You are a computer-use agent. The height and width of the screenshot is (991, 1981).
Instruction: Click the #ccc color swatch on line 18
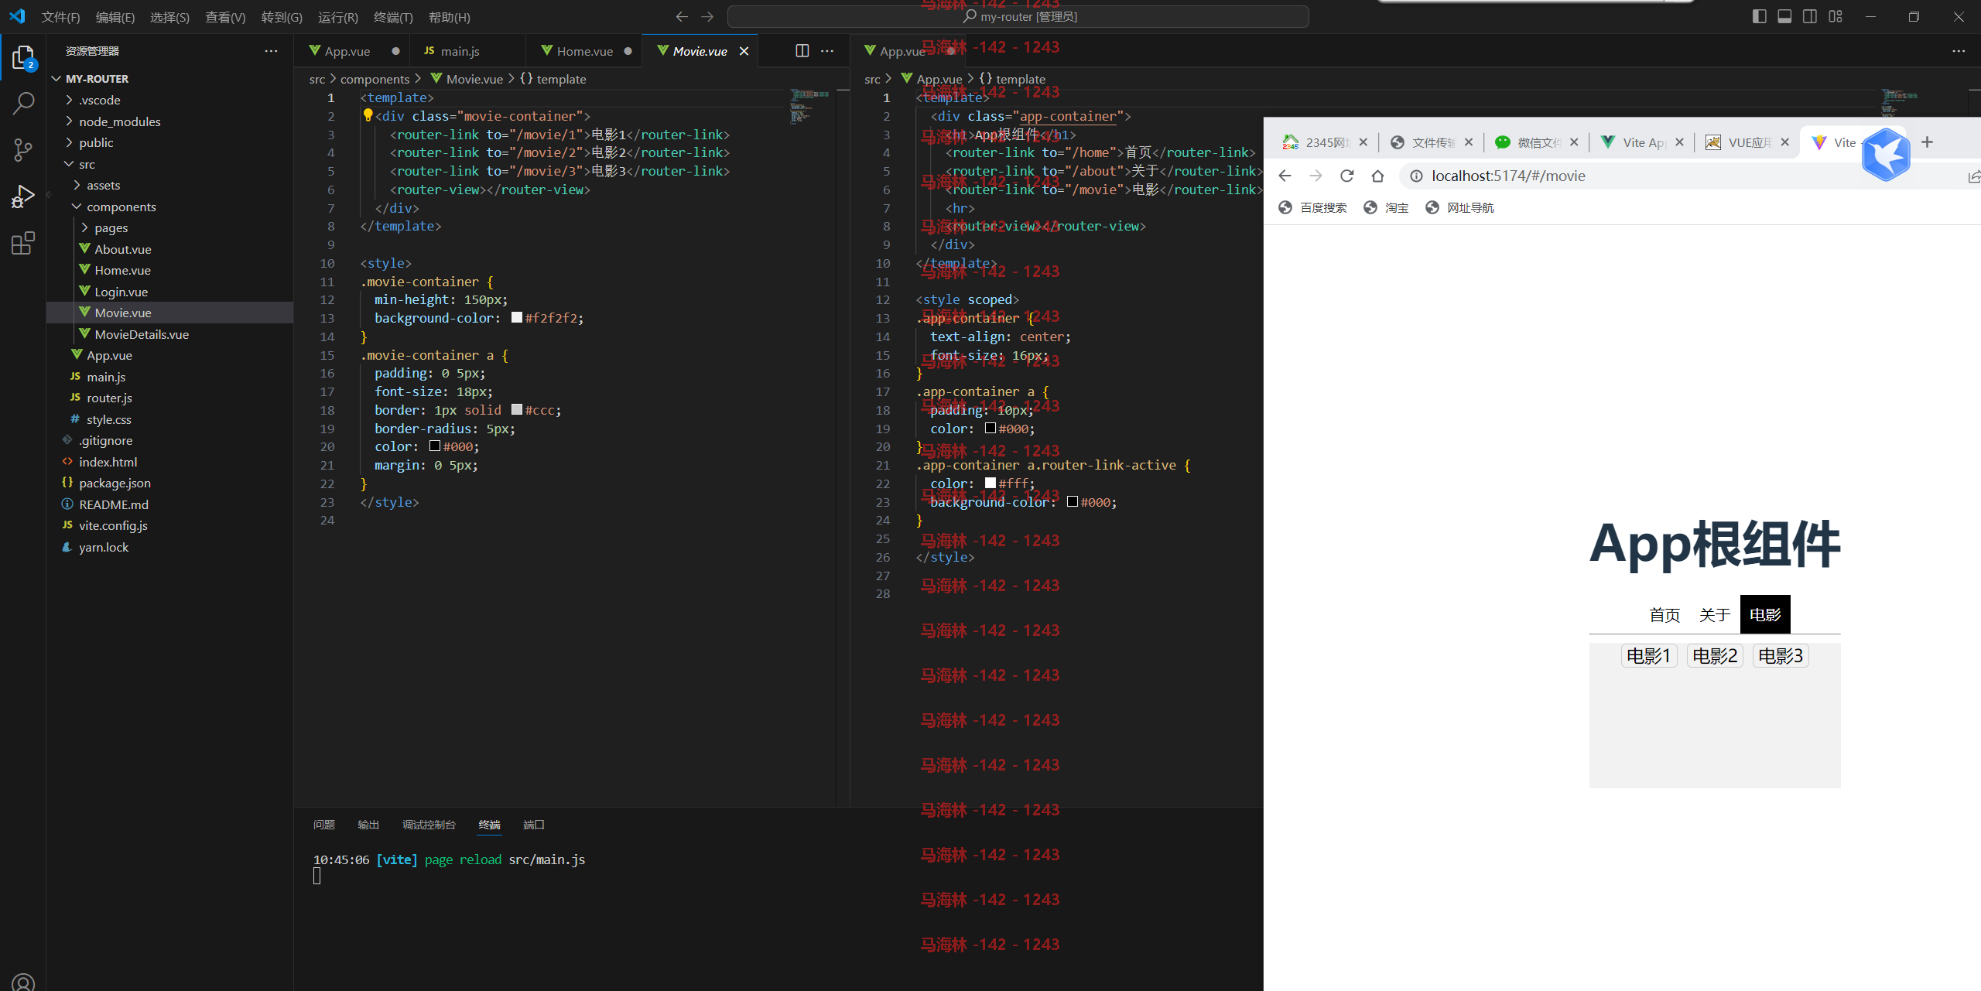click(x=517, y=410)
